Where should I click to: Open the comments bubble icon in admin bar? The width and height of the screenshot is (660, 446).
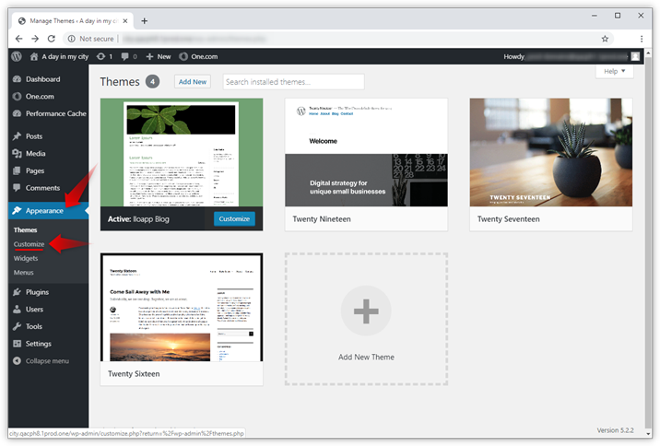(124, 56)
